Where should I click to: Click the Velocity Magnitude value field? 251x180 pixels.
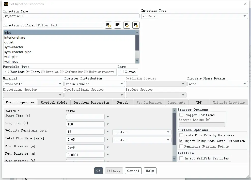pos(85,132)
